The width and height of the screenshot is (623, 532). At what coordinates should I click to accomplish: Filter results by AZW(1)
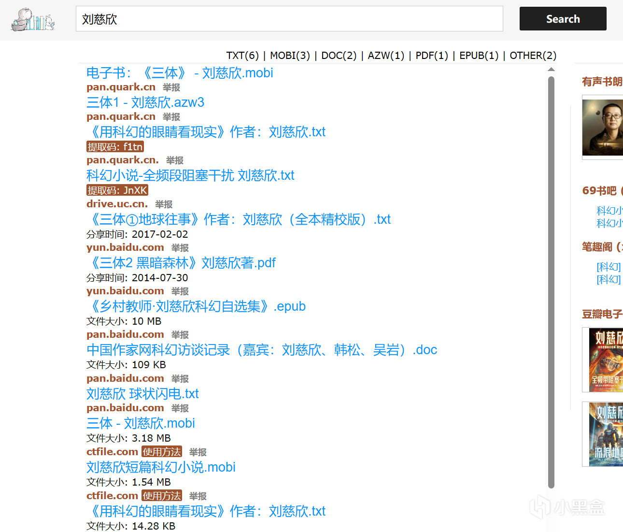386,56
